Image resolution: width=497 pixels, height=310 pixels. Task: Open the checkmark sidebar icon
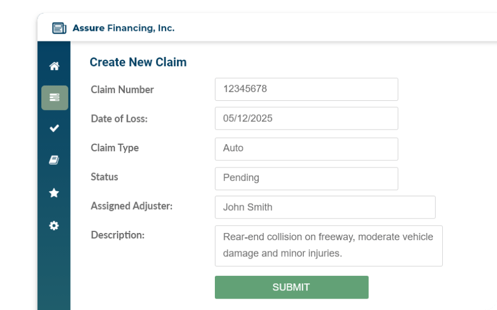pyautogui.click(x=54, y=128)
